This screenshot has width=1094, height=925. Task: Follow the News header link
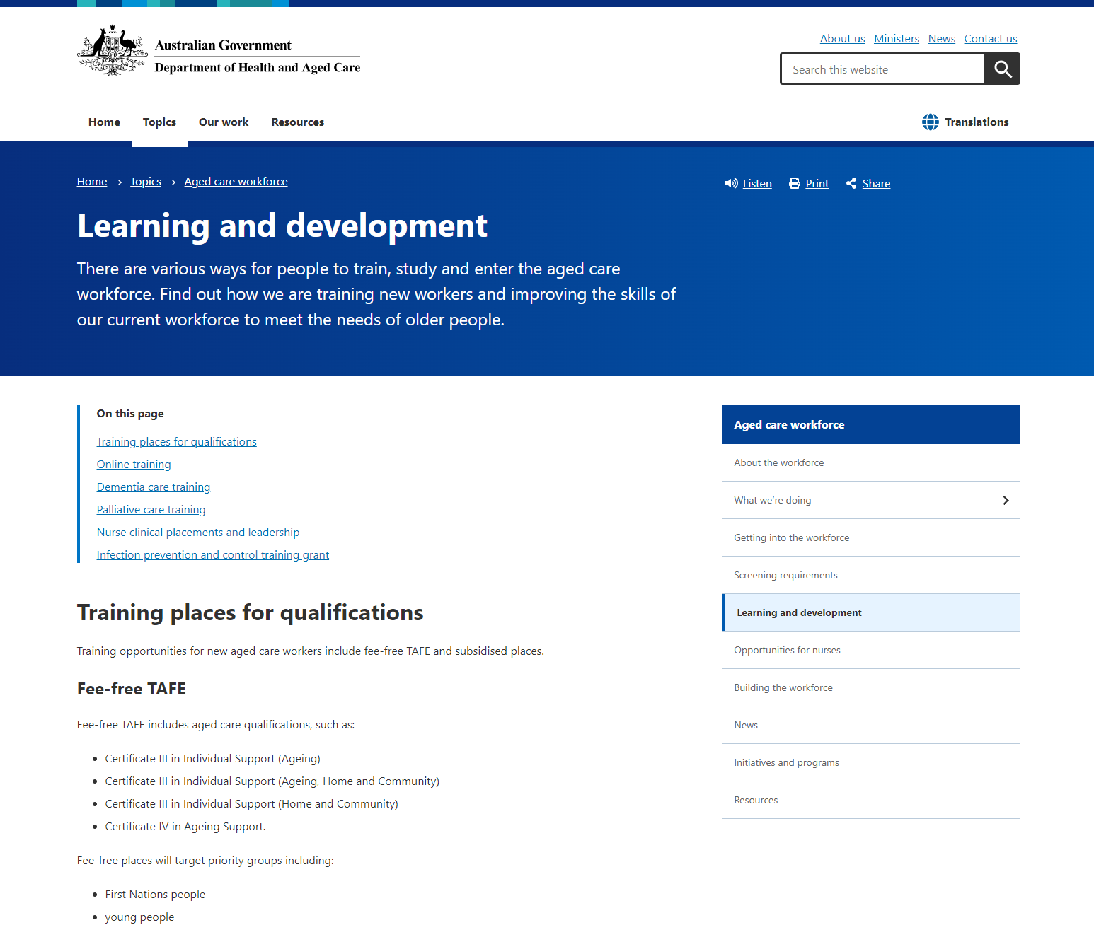click(x=941, y=38)
